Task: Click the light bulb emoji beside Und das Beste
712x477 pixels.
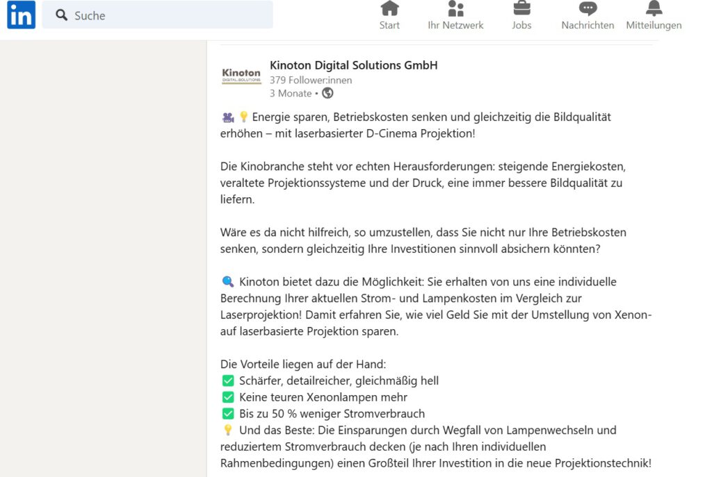Action: pyautogui.click(x=228, y=430)
